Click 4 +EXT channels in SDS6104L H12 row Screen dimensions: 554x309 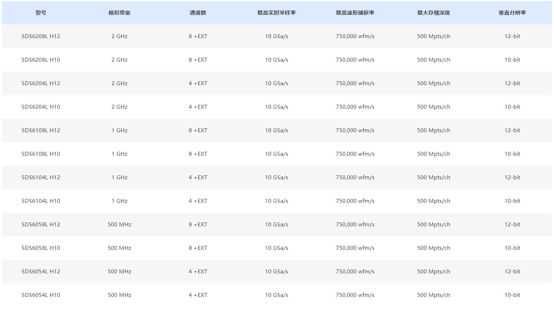coord(198,177)
